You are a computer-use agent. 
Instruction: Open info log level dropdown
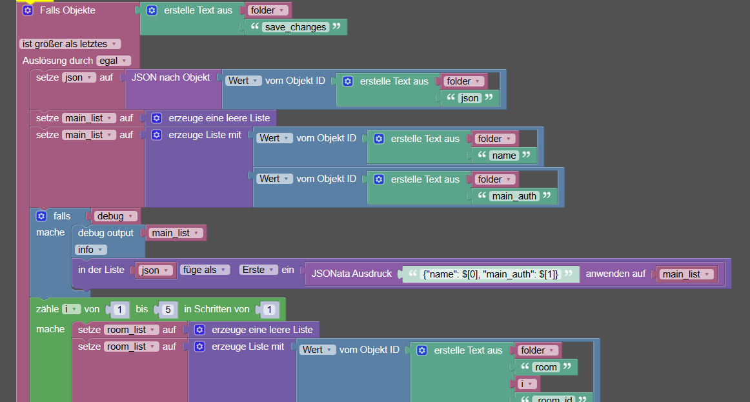(x=91, y=250)
